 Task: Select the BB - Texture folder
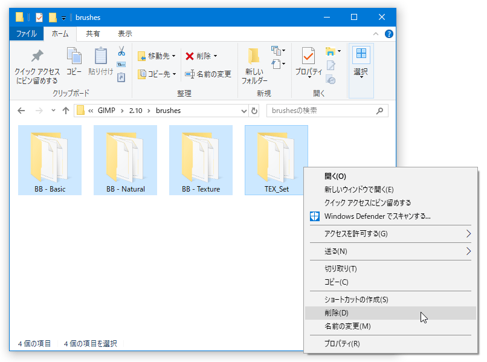coord(201,160)
